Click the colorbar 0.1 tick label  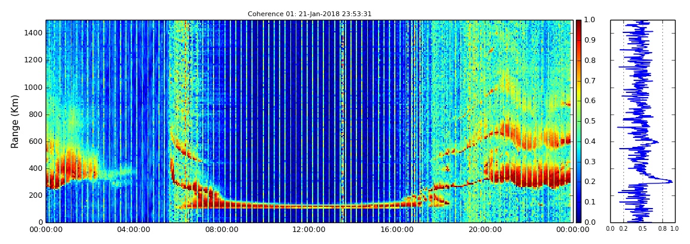(589, 202)
